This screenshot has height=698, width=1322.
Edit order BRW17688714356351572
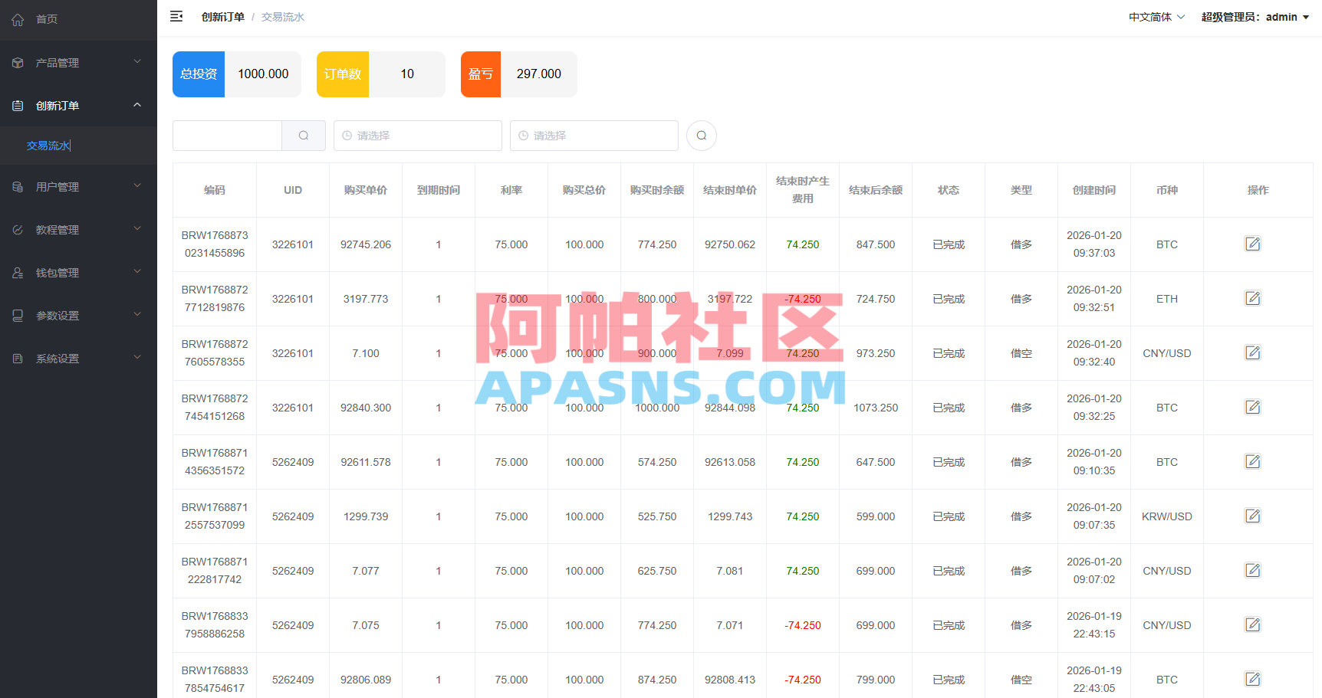(1252, 461)
